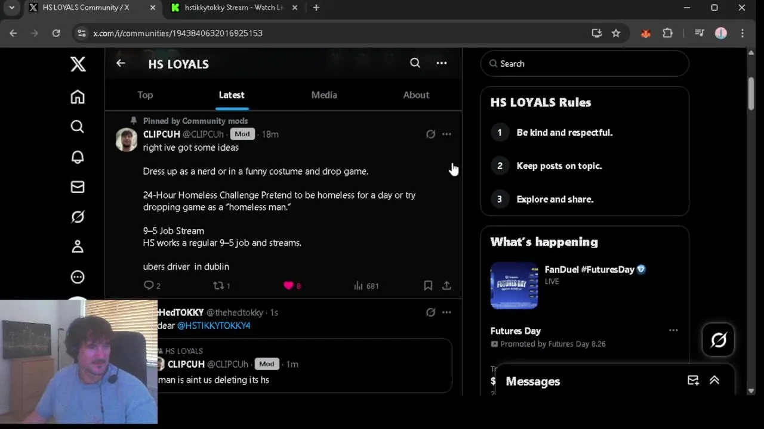Open Grok icon in the left sidebar
The image size is (764, 429).
[78, 217]
